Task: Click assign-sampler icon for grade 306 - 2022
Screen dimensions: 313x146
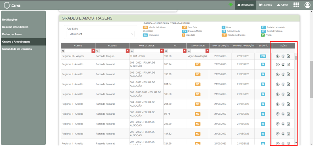Action: (x=278, y=74)
